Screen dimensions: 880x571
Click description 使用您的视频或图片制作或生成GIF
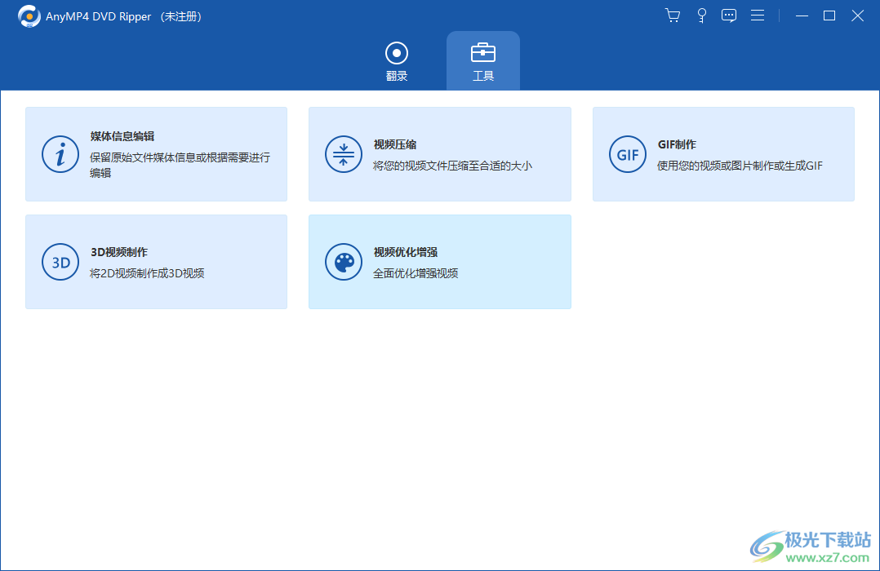point(740,166)
